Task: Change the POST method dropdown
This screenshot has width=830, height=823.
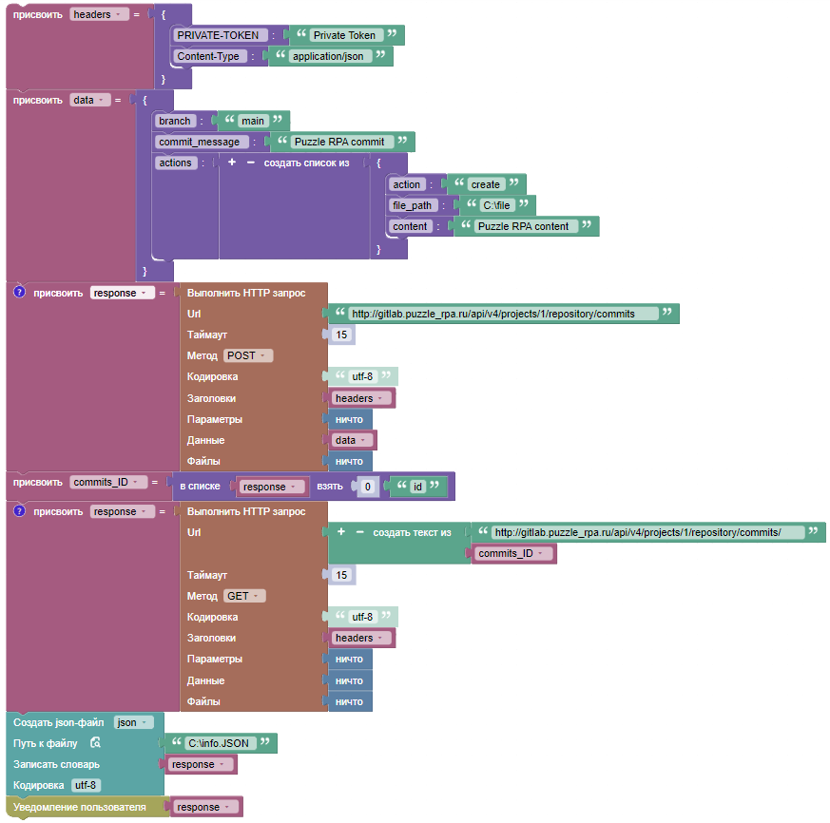Action: [248, 355]
